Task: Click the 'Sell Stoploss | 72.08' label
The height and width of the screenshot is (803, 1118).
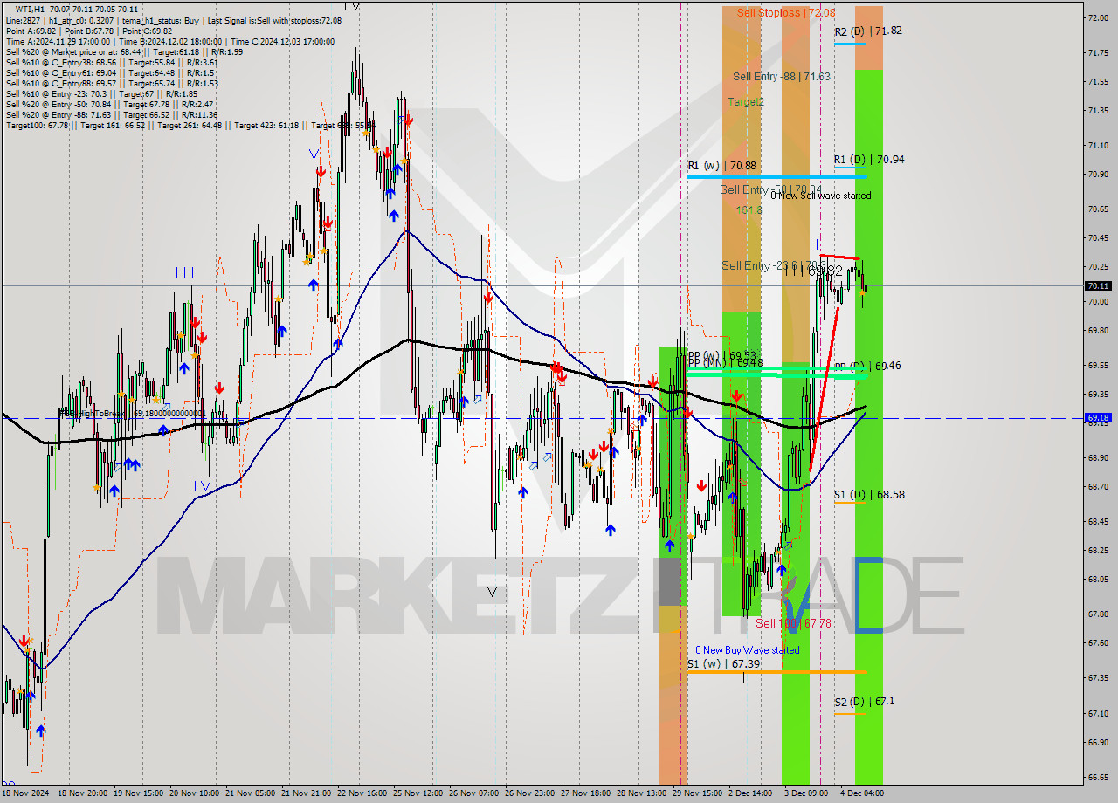Action: pos(785,12)
